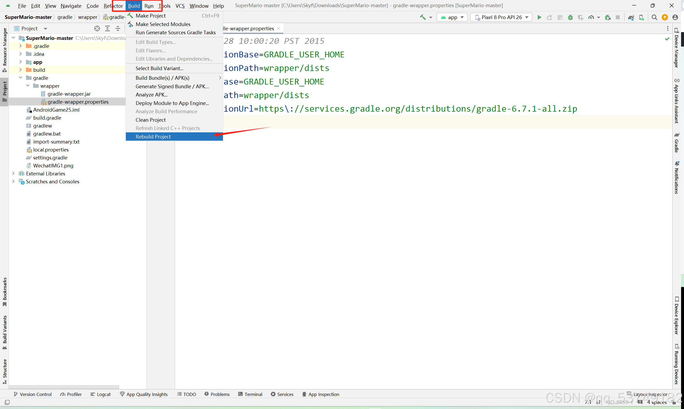684x409 pixels.
Task: Open the Logcat panel at the bottom
Action: point(101,394)
